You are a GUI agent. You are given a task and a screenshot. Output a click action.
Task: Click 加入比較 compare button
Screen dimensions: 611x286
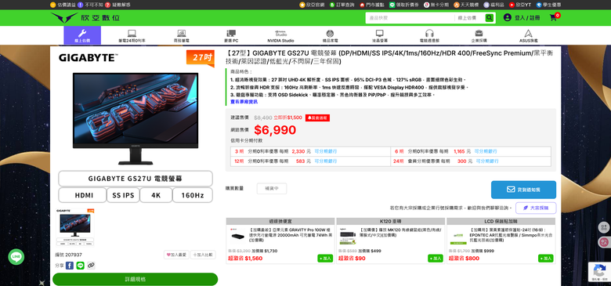pyautogui.click(x=203, y=255)
